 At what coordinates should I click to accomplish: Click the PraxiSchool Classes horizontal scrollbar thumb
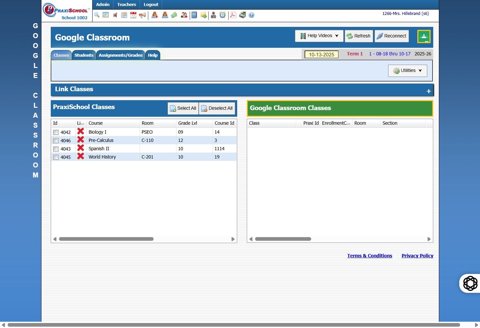[106, 239]
